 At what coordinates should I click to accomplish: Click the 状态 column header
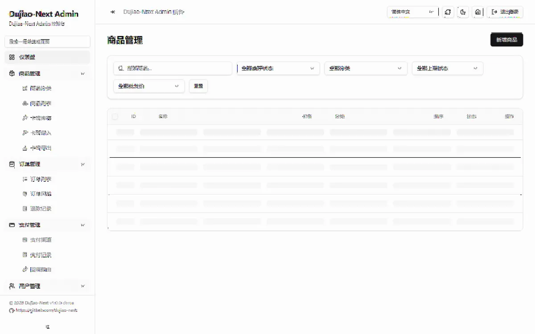471,116
